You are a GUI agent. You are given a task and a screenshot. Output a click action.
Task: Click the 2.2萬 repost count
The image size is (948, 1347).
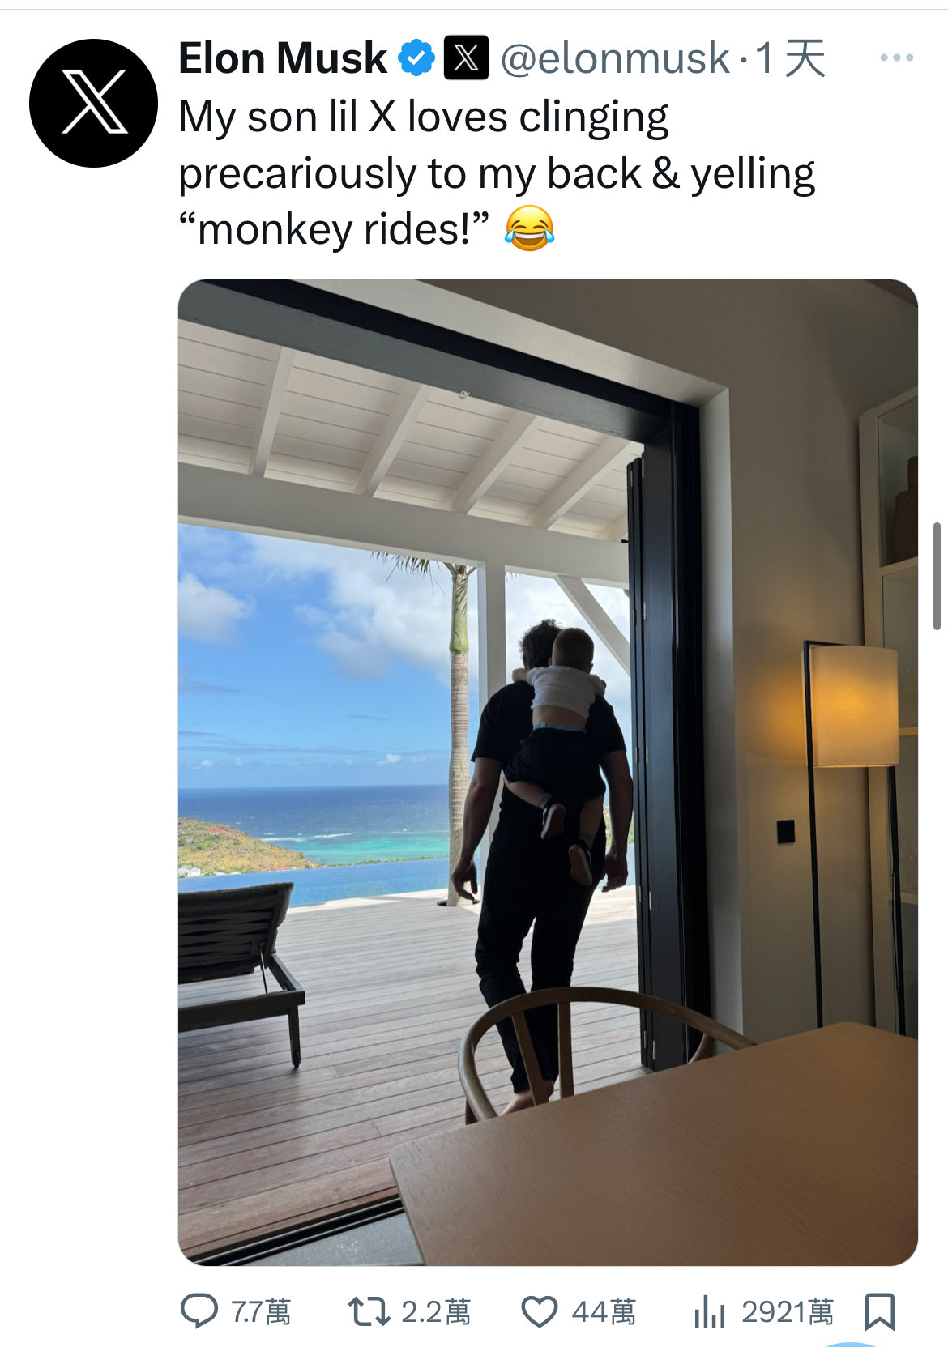coord(436,1311)
